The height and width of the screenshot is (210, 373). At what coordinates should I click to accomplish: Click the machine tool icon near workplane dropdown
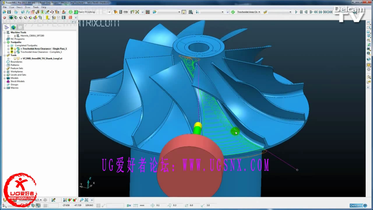click(x=191, y=12)
